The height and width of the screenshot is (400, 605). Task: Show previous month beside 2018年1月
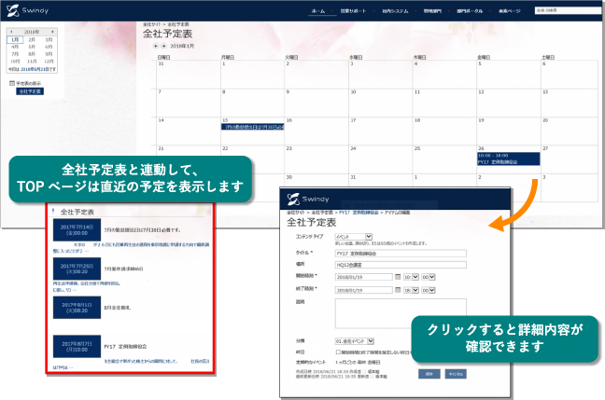pyautogui.click(x=156, y=46)
